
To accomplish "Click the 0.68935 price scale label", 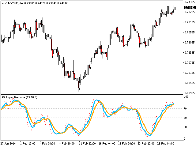I will (190, 93).
